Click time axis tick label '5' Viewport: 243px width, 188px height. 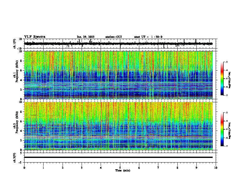tap(120, 168)
